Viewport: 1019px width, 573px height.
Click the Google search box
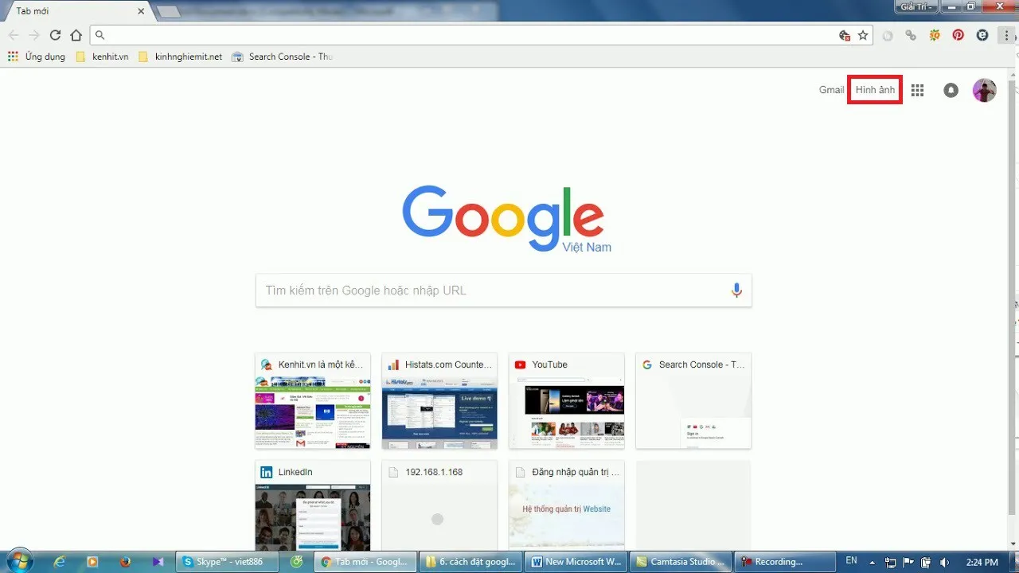pyautogui.click(x=503, y=290)
